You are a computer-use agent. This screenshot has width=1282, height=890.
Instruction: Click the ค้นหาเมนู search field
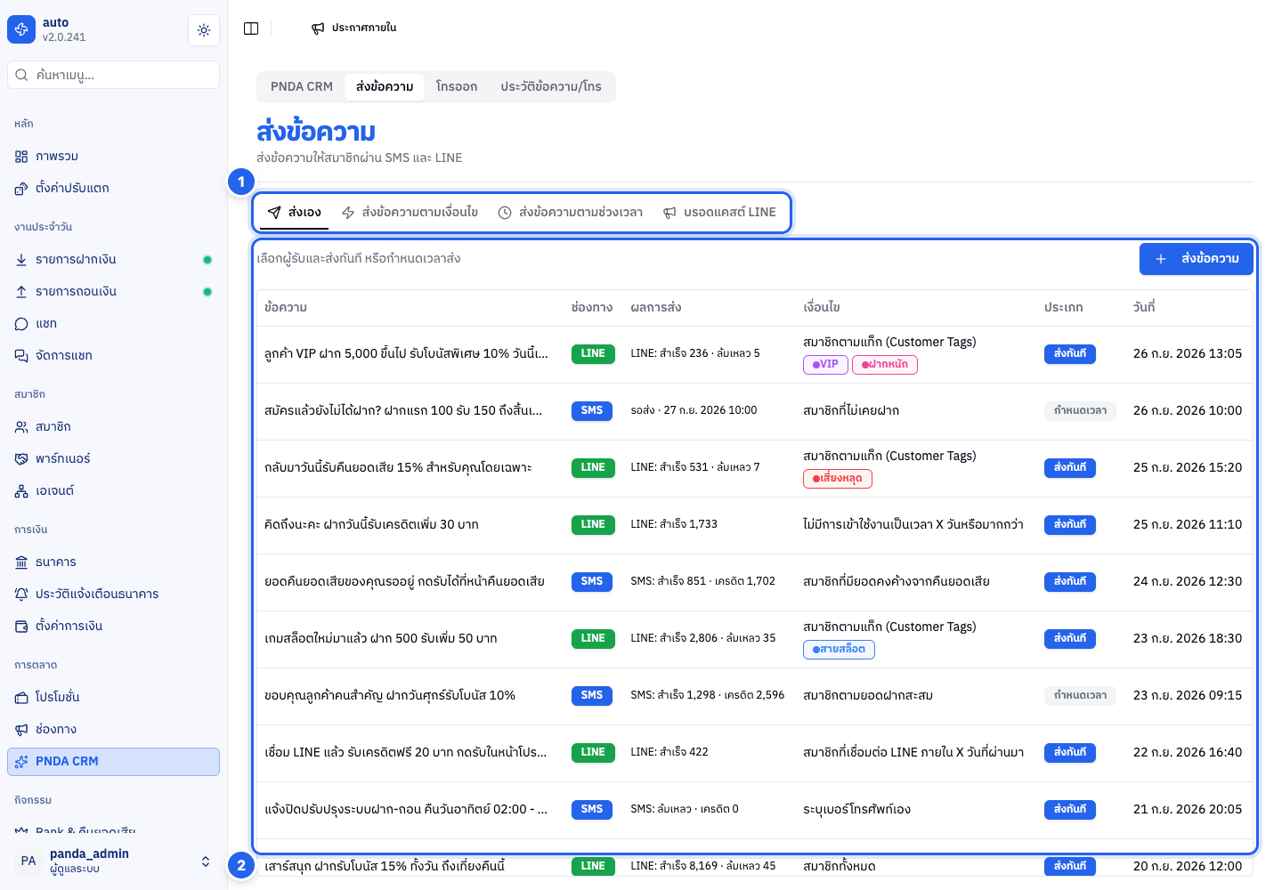(x=113, y=75)
